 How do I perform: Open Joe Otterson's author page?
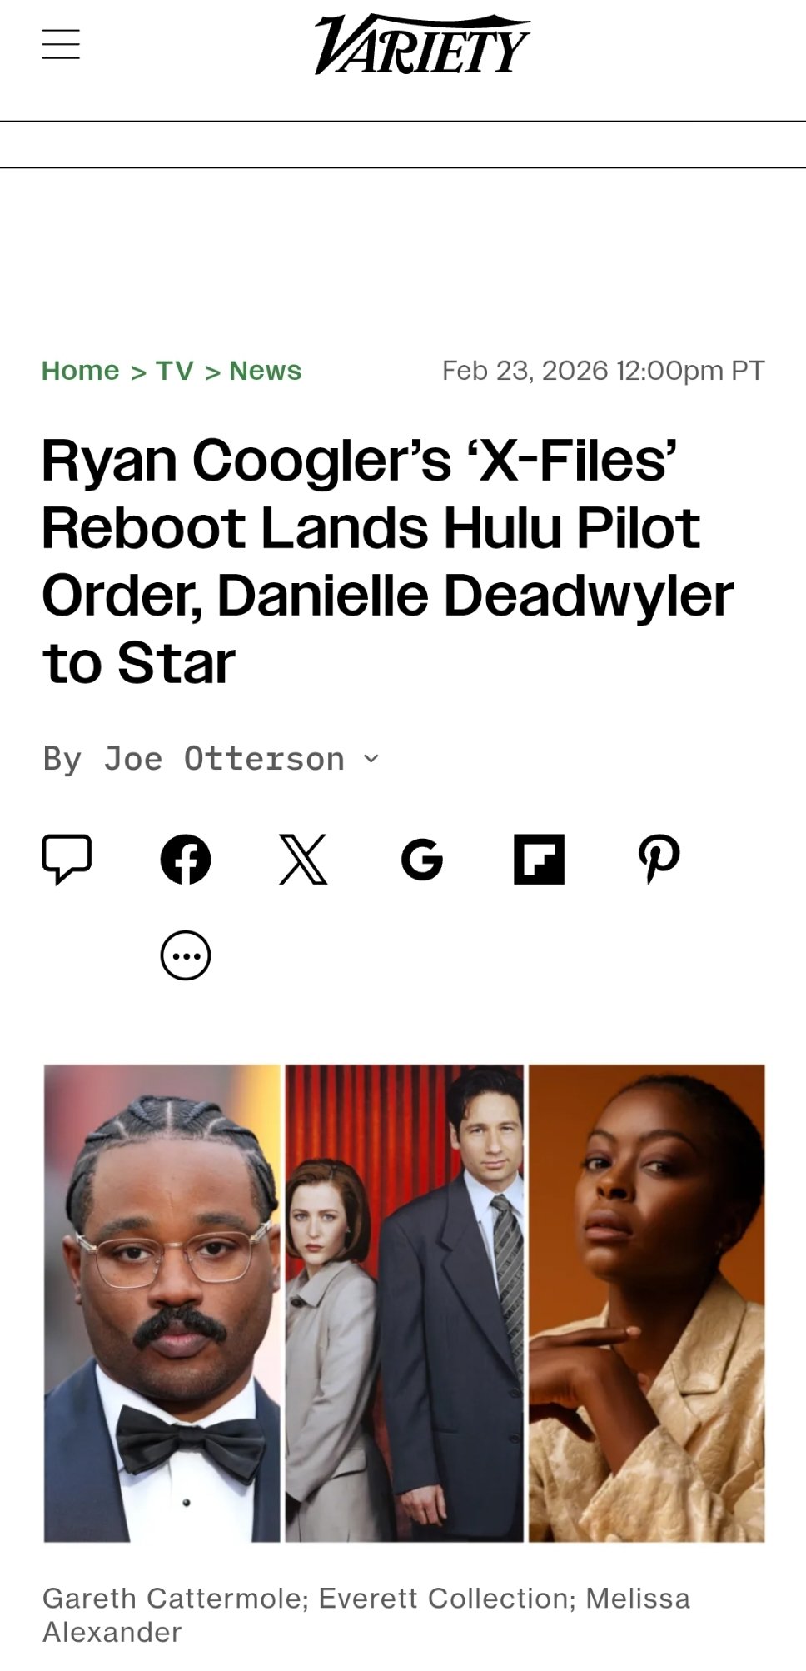224,759
